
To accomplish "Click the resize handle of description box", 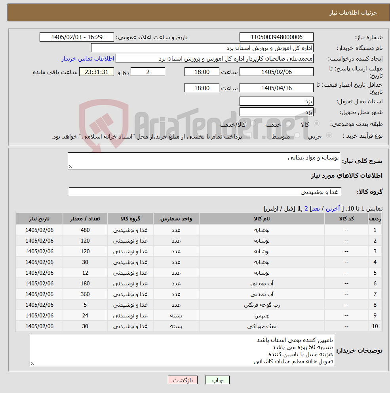I will [70, 167].
